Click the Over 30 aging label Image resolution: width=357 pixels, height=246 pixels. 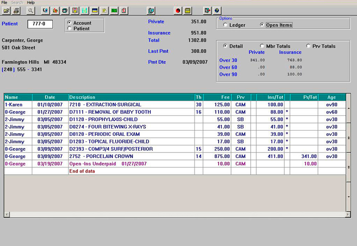coord(228,60)
